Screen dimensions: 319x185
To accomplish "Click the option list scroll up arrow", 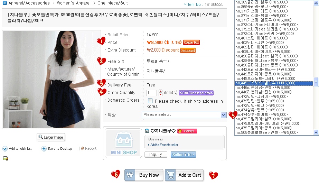I will (x=316, y=3).
